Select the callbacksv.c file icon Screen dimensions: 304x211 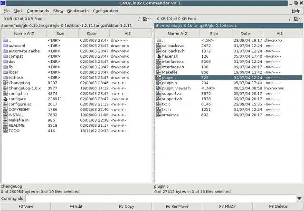tap(159, 45)
